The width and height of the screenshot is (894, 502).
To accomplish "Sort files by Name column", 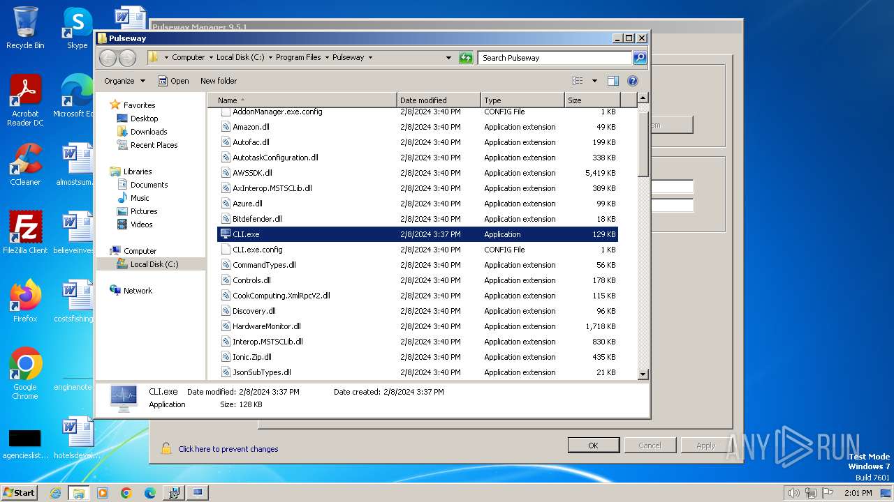I will click(x=302, y=100).
